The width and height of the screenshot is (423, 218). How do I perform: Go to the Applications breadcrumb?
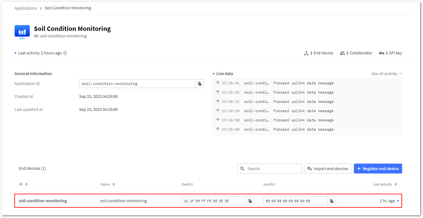[26, 8]
